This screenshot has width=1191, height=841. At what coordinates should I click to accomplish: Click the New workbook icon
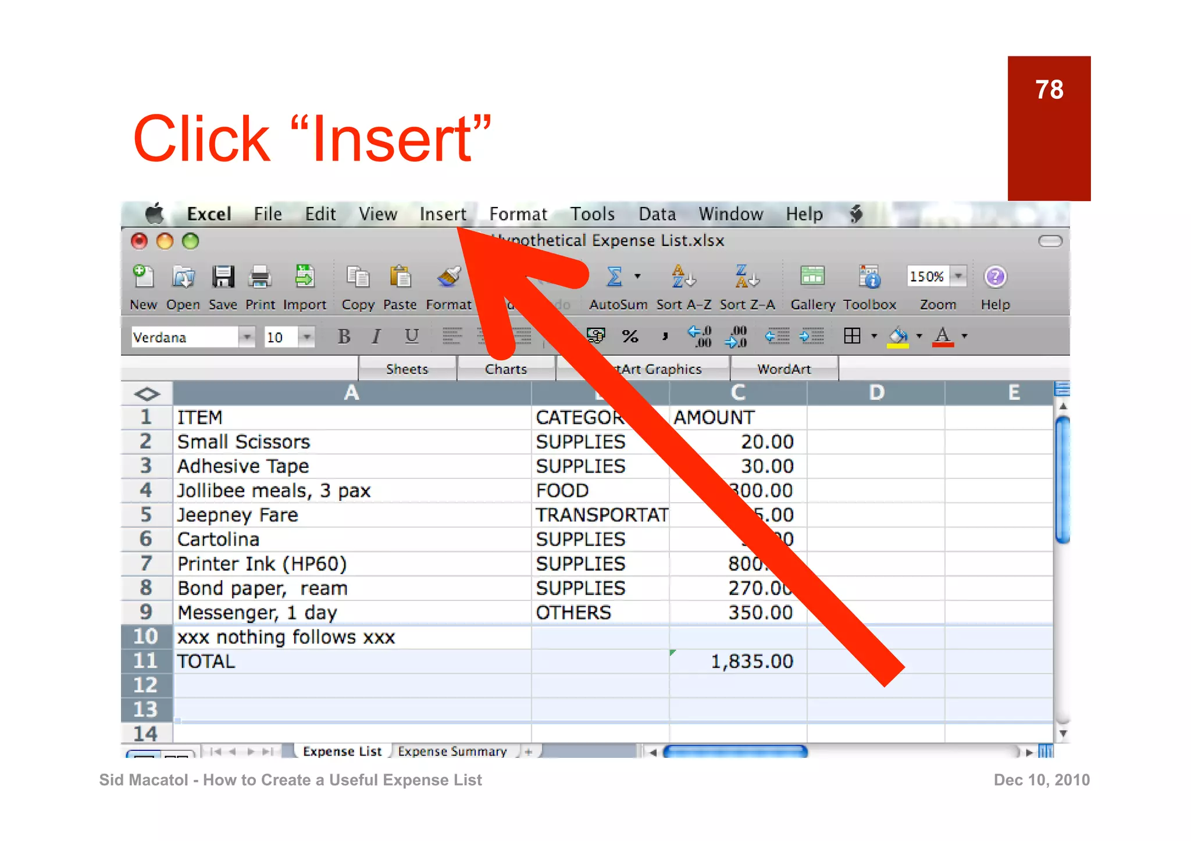tap(143, 277)
